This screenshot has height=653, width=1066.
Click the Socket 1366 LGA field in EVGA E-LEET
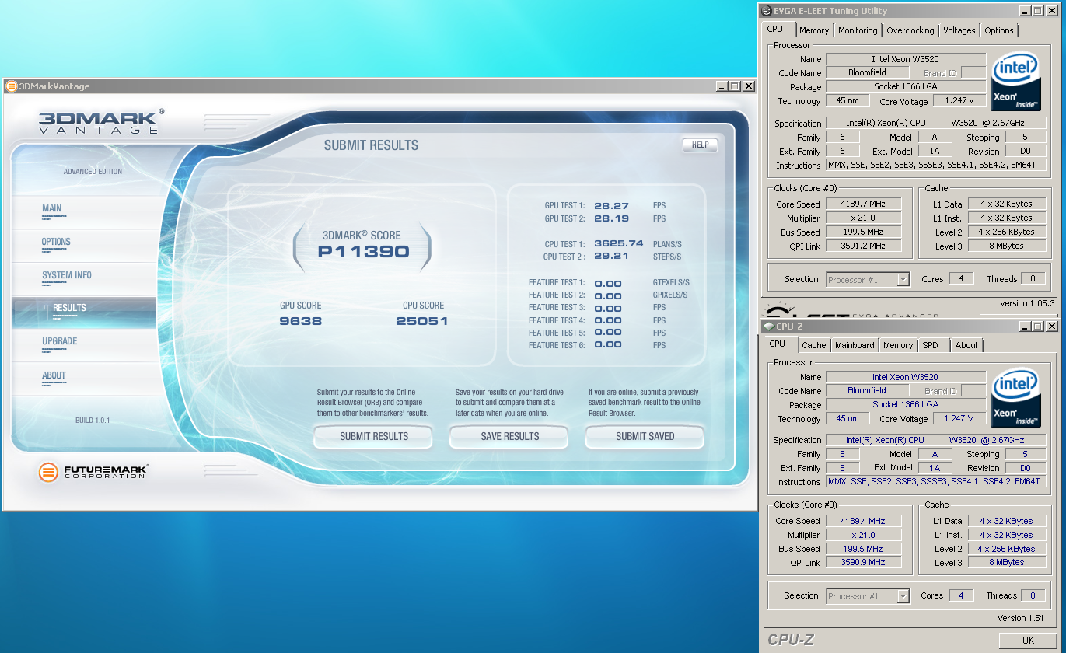coord(906,87)
